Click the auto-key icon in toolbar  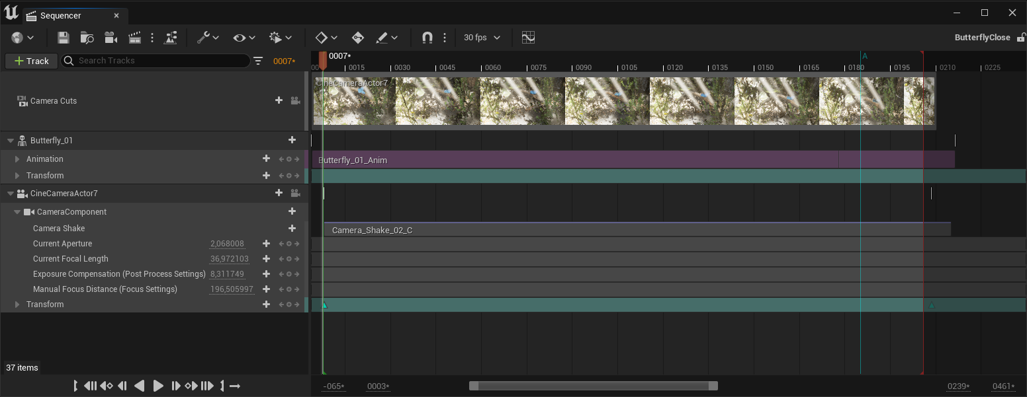point(358,38)
